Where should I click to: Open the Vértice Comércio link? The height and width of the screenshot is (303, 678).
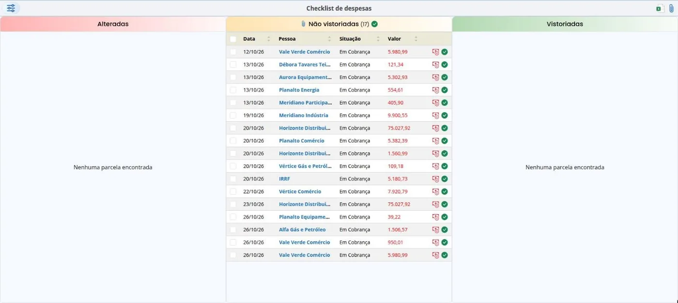click(x=300, y=191)
